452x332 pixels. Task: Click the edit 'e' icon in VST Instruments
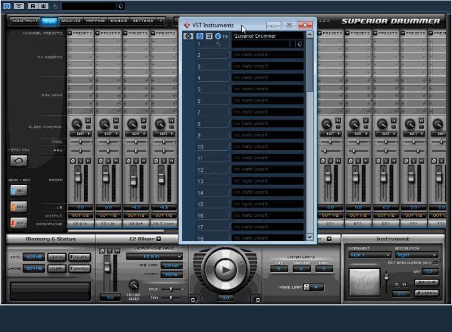click(218, 36)
